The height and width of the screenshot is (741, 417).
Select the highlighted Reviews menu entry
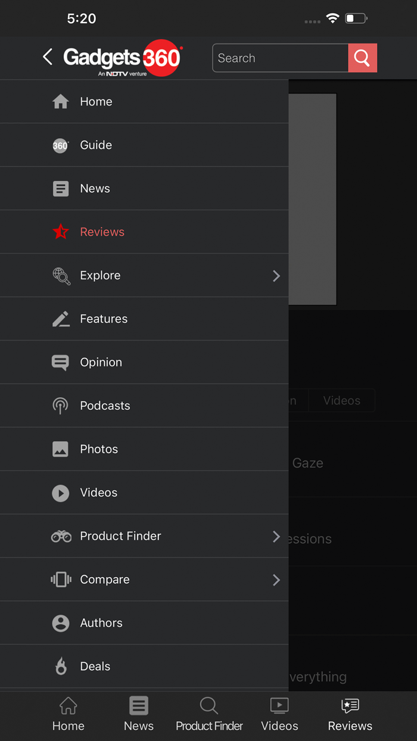(144, 232)
